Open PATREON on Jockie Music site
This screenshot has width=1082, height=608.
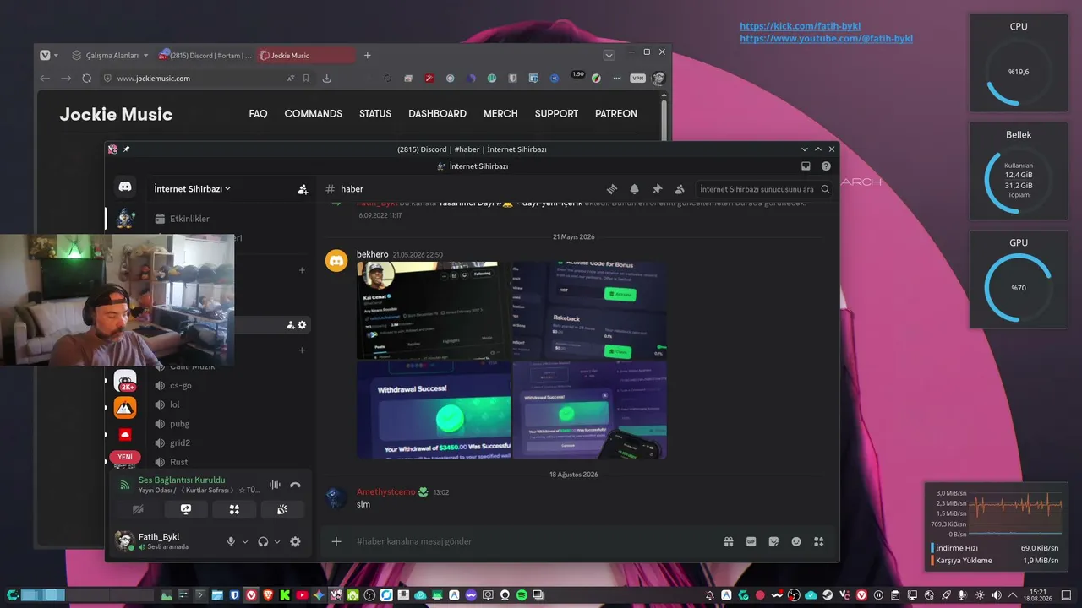point(616,113)
